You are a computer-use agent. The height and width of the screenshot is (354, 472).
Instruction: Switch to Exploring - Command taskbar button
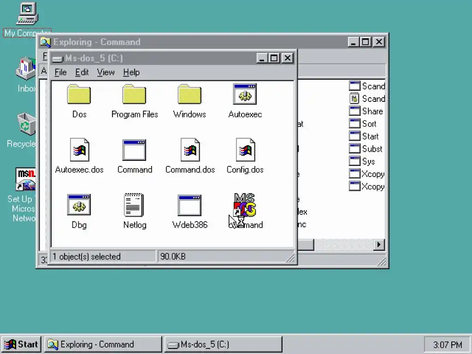103,344
